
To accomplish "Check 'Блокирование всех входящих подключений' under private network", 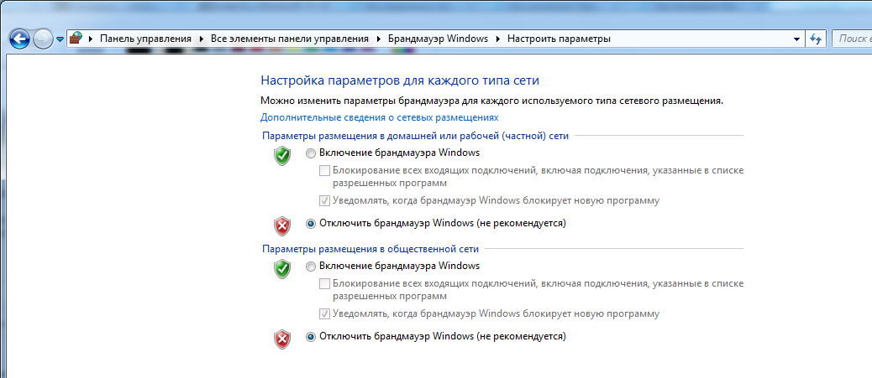I will (x=325, y=171).
